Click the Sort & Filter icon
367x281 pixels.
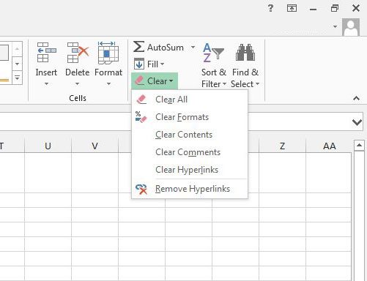tap(213, 53)
